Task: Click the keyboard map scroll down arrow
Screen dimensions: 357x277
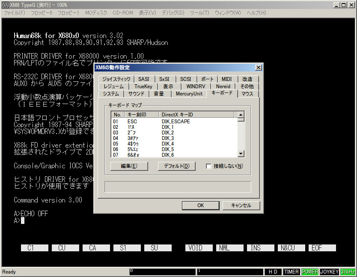Action: (x=241, y=154)
